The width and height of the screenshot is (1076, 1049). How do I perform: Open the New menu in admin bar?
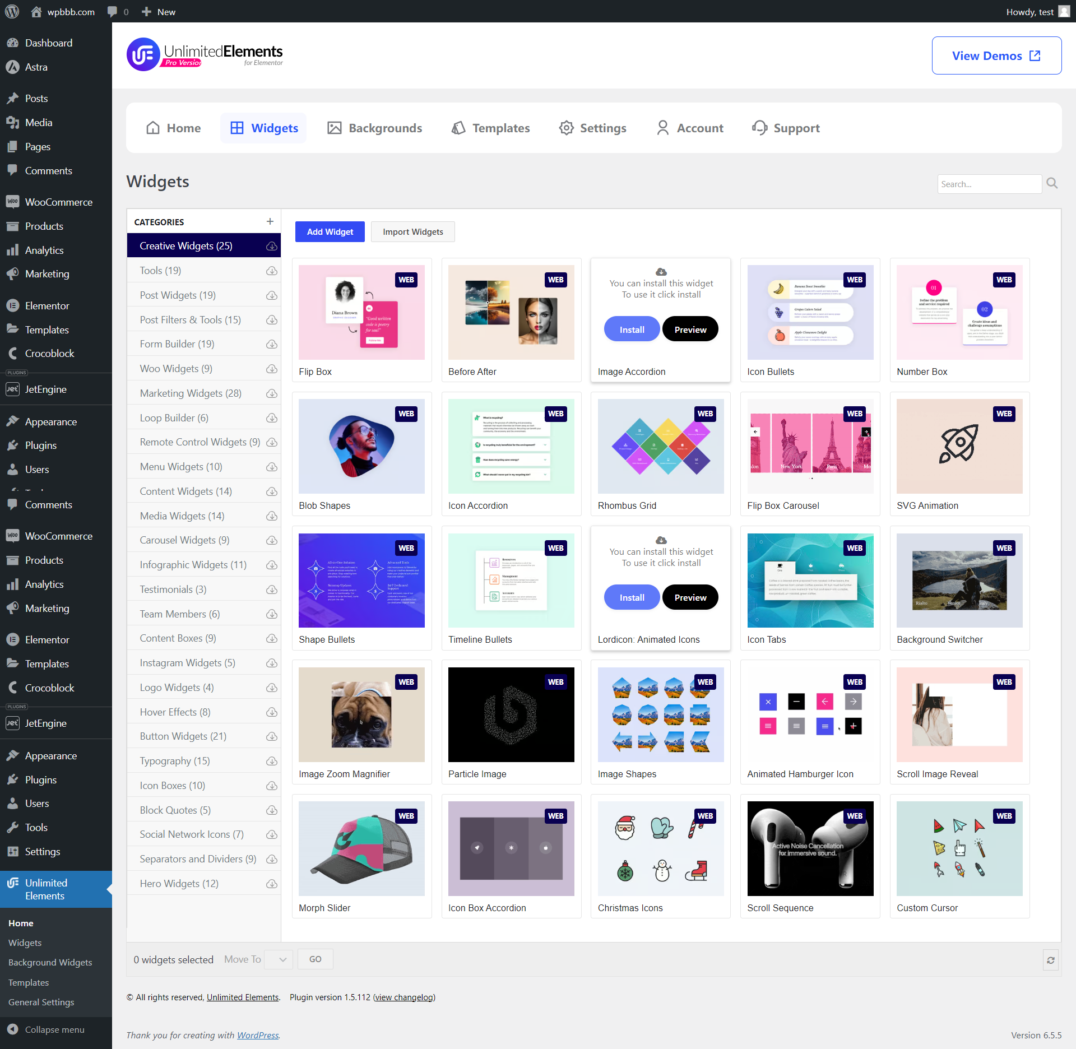(x=159, y=12)
